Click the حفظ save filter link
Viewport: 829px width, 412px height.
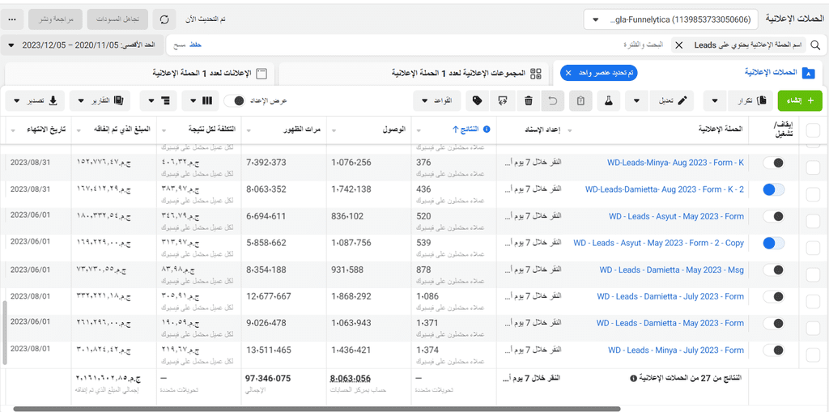click(x=195, y=45)
